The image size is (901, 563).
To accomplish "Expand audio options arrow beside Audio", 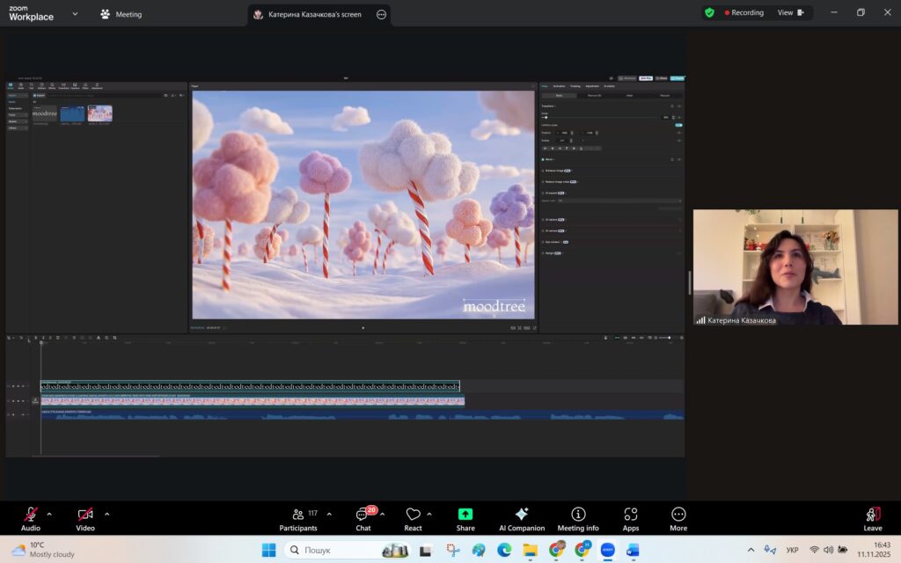I will [49, 514].
